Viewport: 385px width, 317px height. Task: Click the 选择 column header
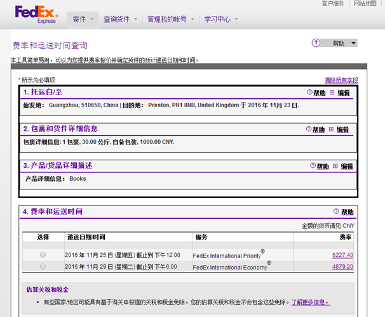pos(43,237)
